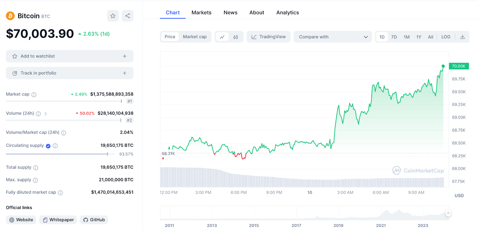Click the 2.63% (1d) change text
Screen dimensions: 478x231
point(96,34)
